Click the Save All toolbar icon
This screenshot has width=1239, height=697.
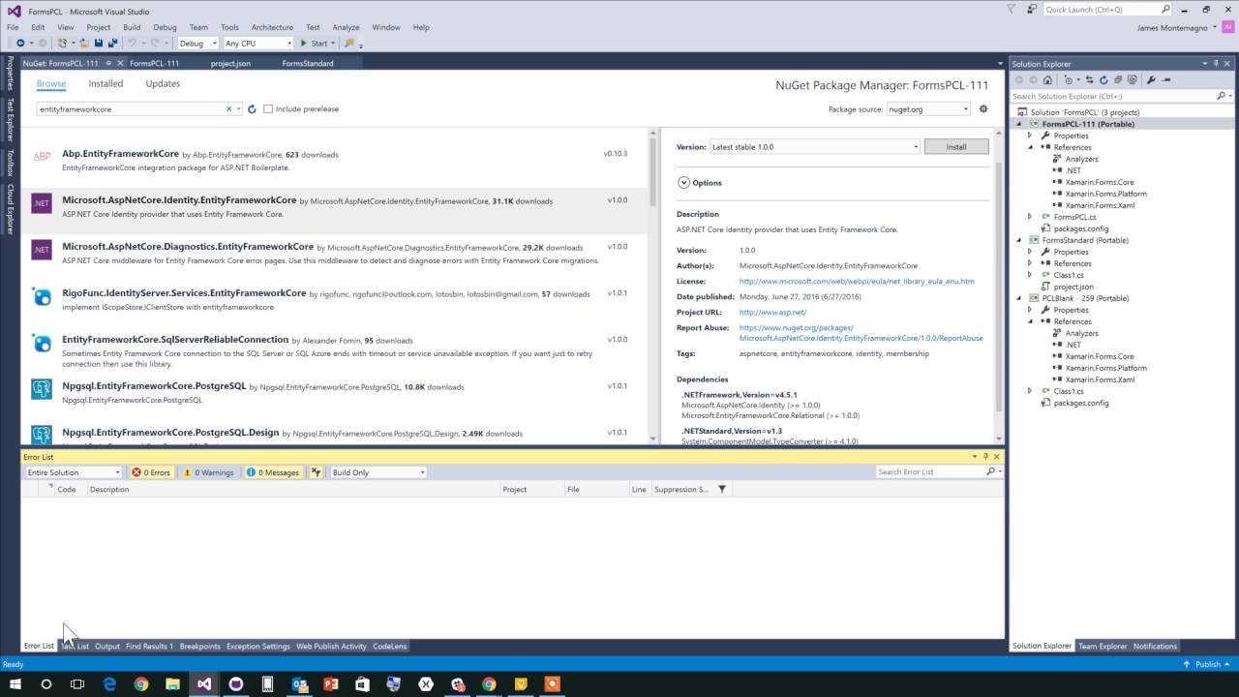pyautogui.click(x=112, y=44)
